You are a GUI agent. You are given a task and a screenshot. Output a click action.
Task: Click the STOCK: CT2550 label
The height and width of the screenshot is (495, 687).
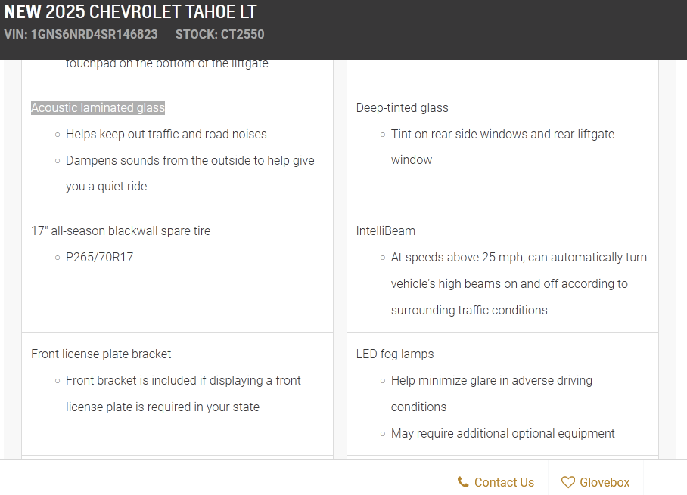coord(220,34)
